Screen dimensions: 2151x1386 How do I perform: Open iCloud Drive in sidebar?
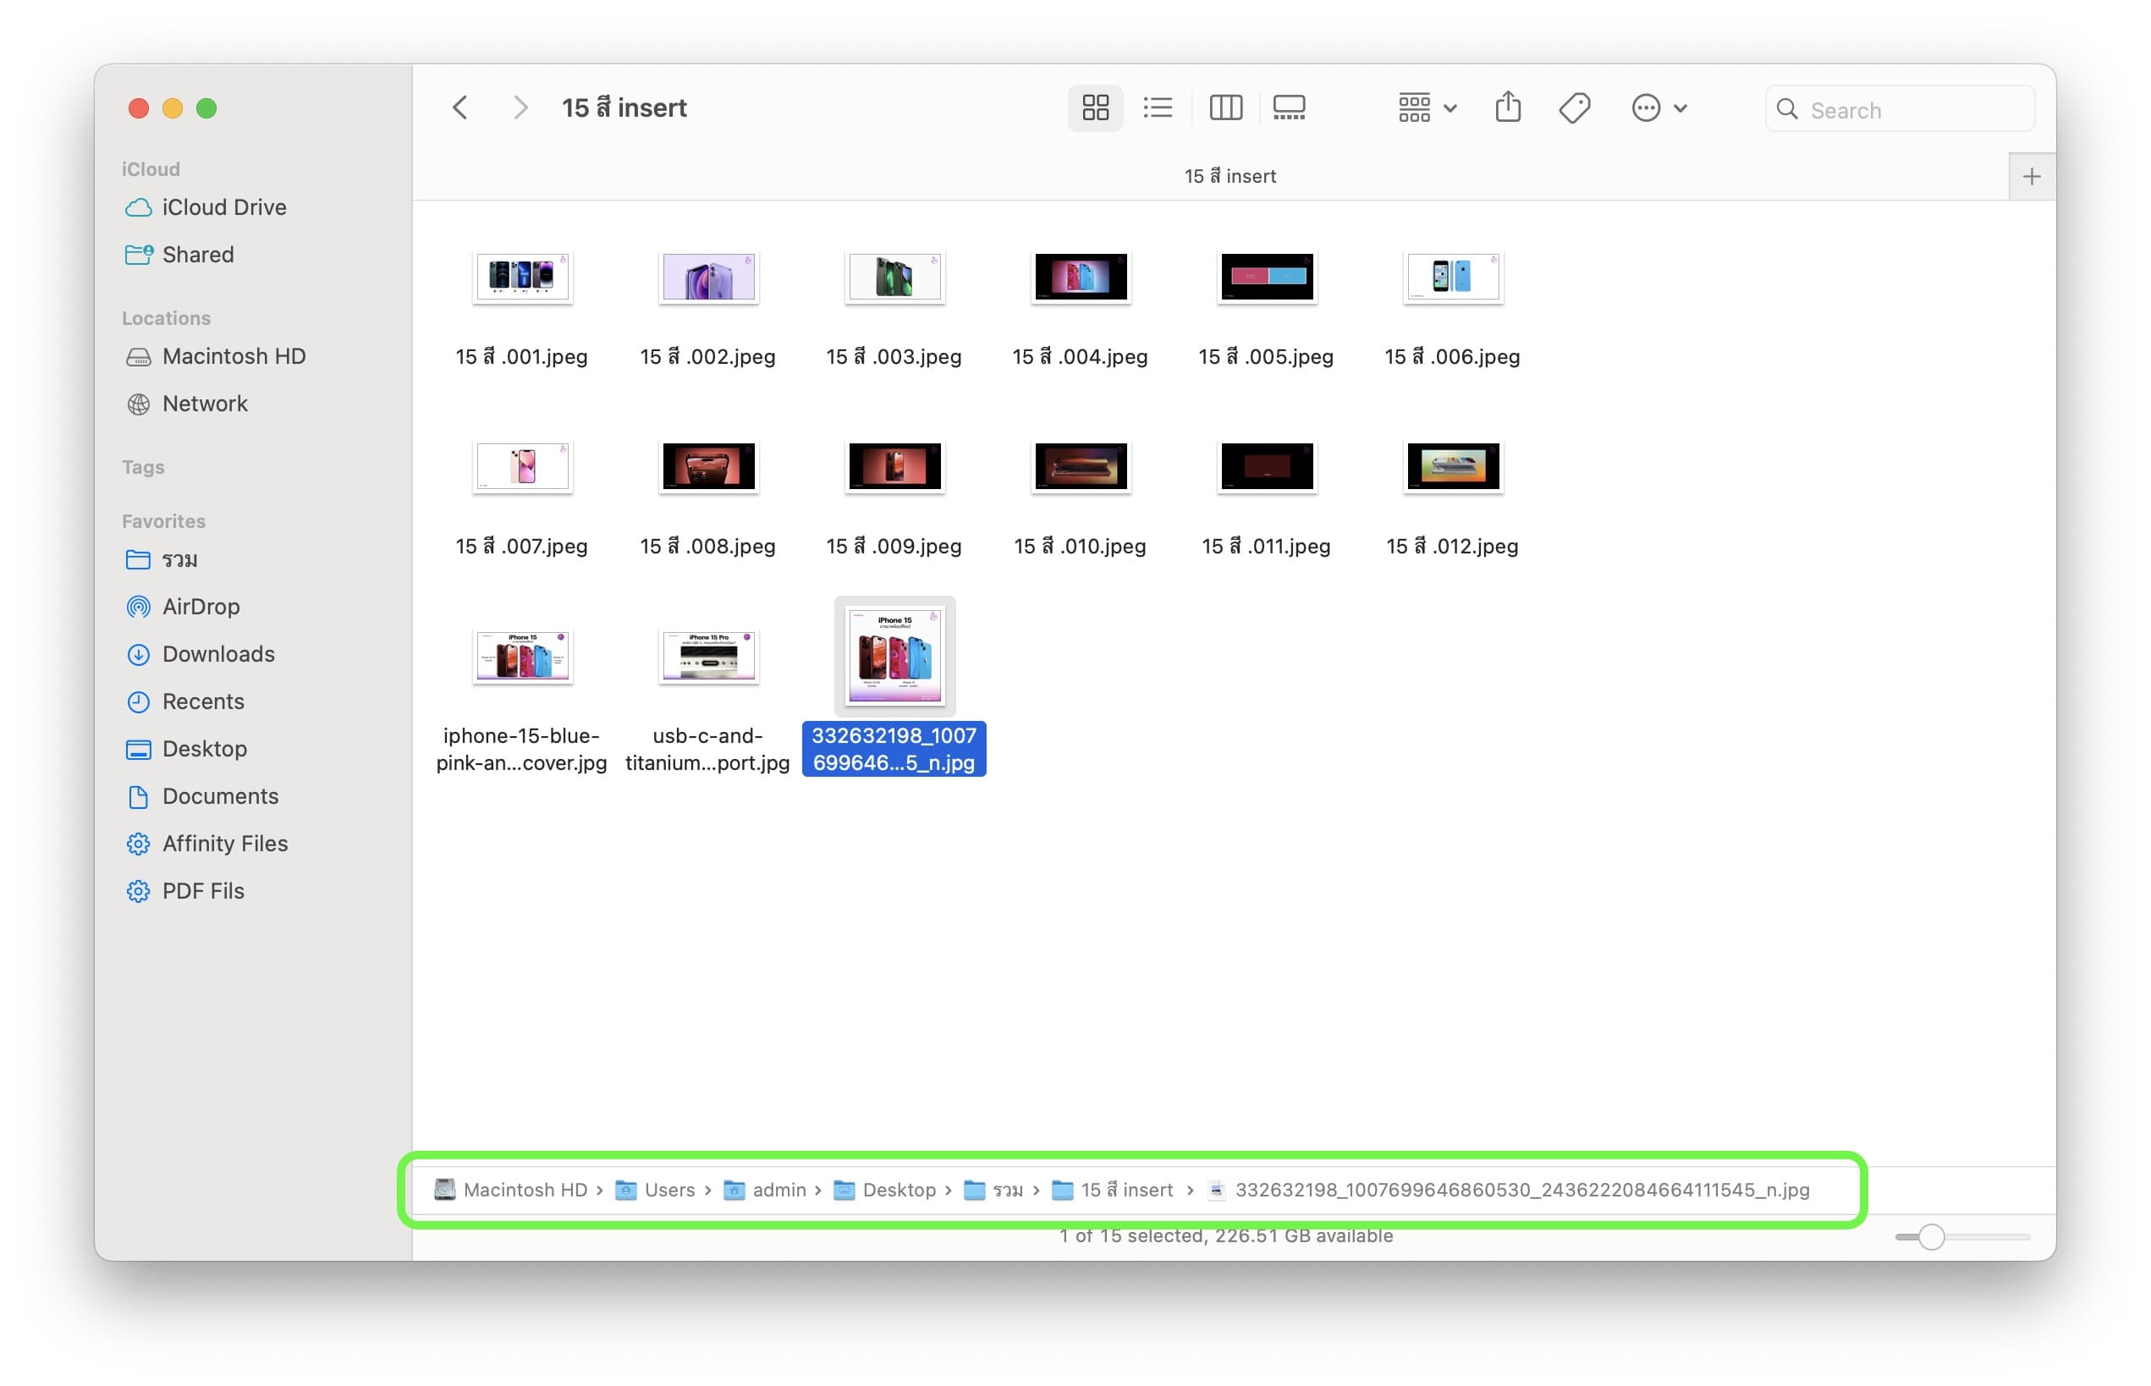[223, 207]
